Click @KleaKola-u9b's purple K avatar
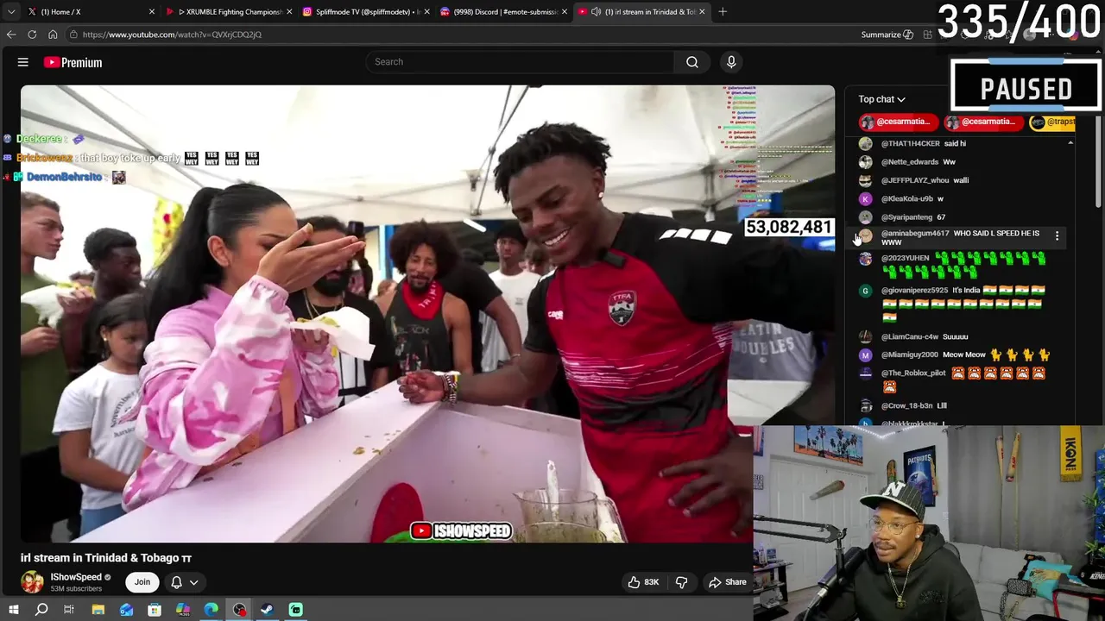1105x621 pixels. 865,199
